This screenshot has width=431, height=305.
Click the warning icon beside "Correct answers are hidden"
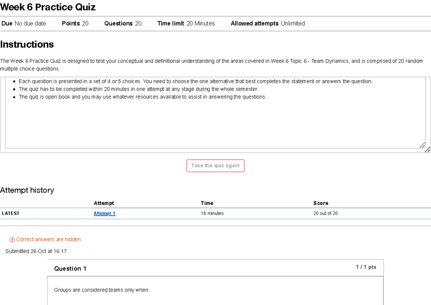click(12, 239)
